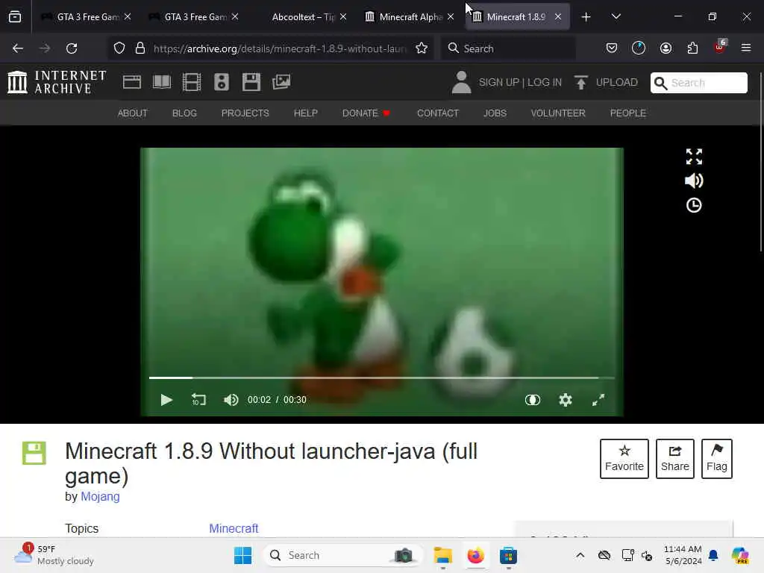The image size is (764, 573).
Task: Toggle the player contrast/theme button
Action: [533, 400]
